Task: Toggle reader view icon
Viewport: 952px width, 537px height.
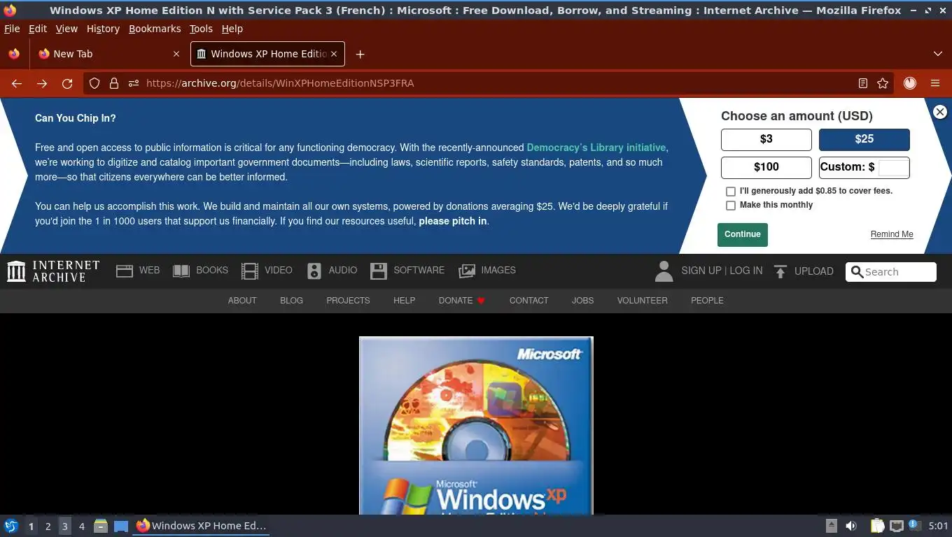Action: tap(863, 83)
